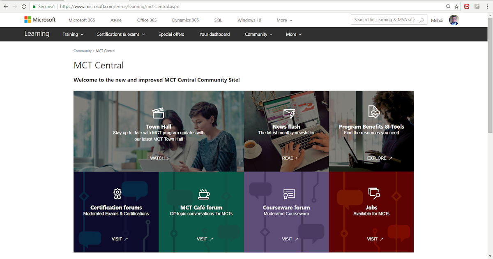
Task: Click the bookmark star in address bar
Action: point(456,6)
